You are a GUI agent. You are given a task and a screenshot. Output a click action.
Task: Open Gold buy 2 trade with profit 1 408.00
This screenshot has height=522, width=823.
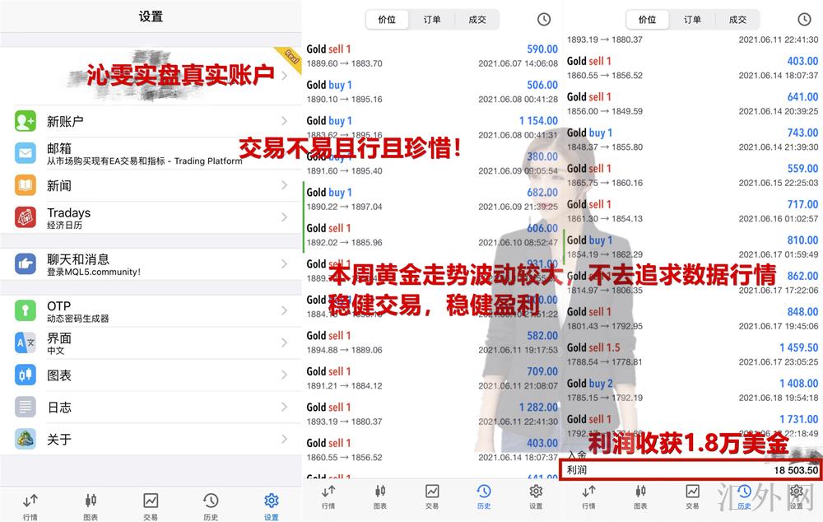[692, 389]
